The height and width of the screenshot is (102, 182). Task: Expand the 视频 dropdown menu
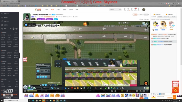[64, 10]
